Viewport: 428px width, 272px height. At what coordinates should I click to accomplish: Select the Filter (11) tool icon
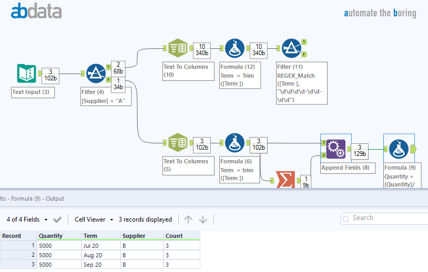[291, 48]
